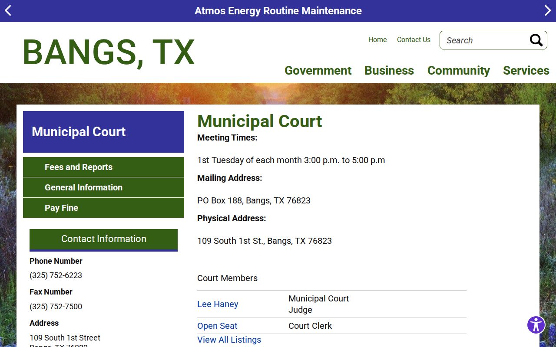Click the search magnifier icon
The height and width of the screenshot is (347, 556).
pos(536,40)
